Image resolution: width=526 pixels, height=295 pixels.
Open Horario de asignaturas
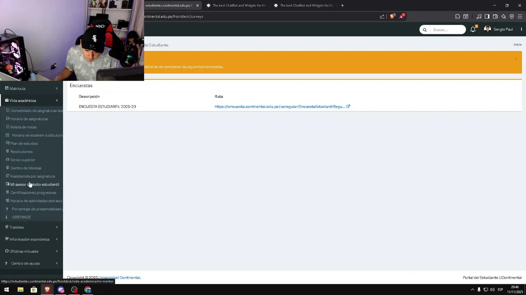(x=27, y=119)
